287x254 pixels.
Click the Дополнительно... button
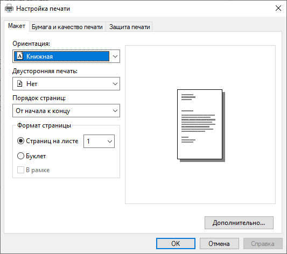239,223
